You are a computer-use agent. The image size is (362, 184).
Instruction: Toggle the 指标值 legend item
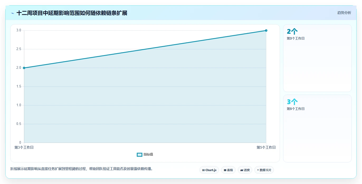pos(145,154)
